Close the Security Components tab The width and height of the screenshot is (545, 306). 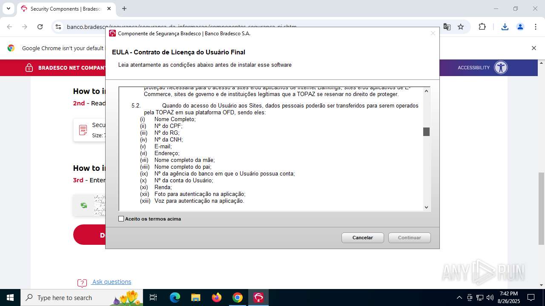(109, 8)
